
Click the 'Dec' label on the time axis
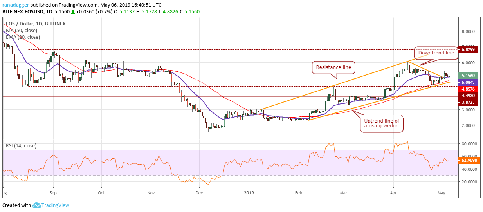199,193
